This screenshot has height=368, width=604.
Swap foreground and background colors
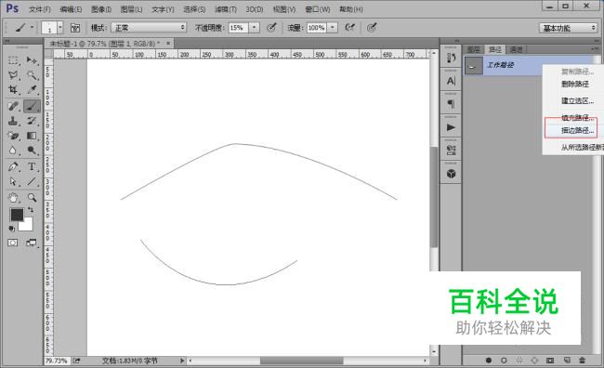point(31,210)
